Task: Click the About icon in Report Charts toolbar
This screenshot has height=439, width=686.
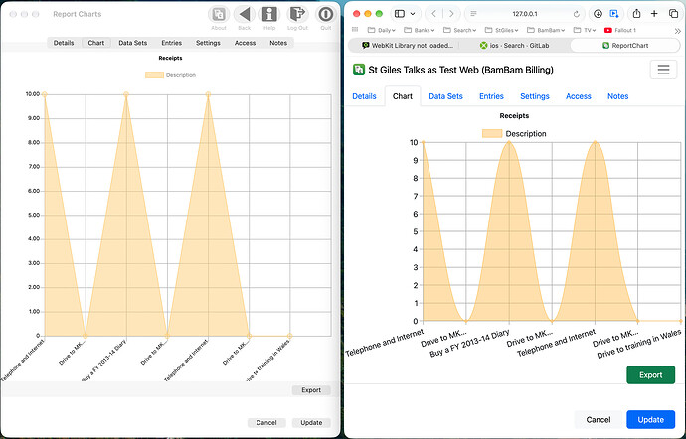Action: pos(219,15)
